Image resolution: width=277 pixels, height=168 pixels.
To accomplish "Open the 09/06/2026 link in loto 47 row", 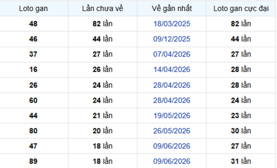I will pyautogui.click(x=172, y=146).
